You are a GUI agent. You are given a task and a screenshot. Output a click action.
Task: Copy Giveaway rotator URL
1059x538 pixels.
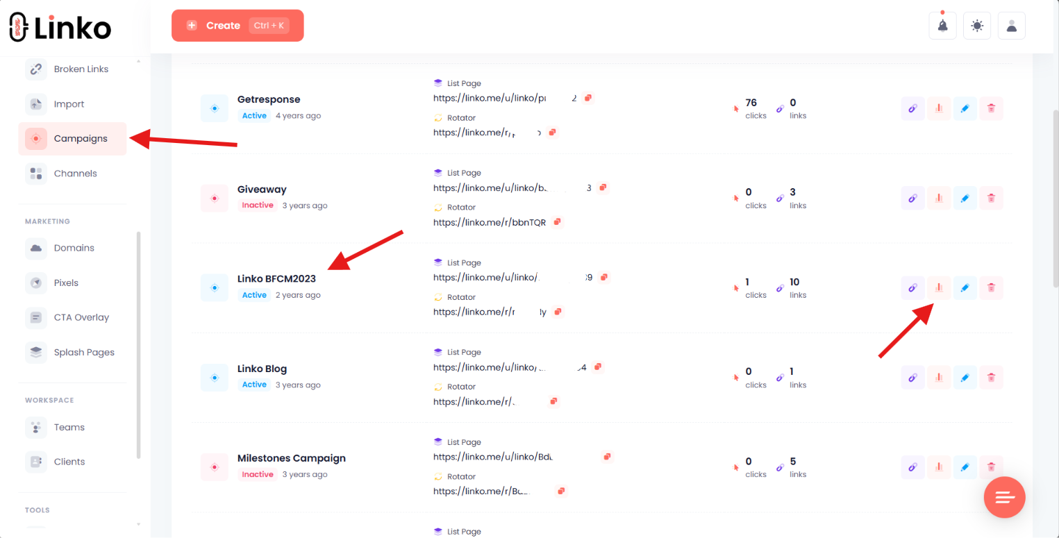click(x=557, y=222)
